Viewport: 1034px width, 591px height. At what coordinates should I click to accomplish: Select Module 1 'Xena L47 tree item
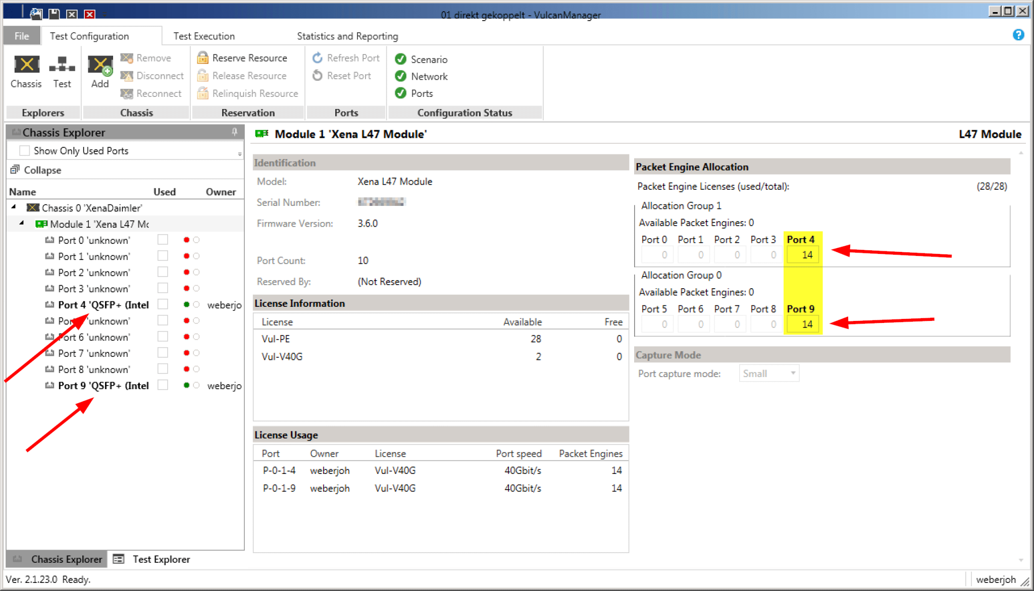click(x=99, y=224)
